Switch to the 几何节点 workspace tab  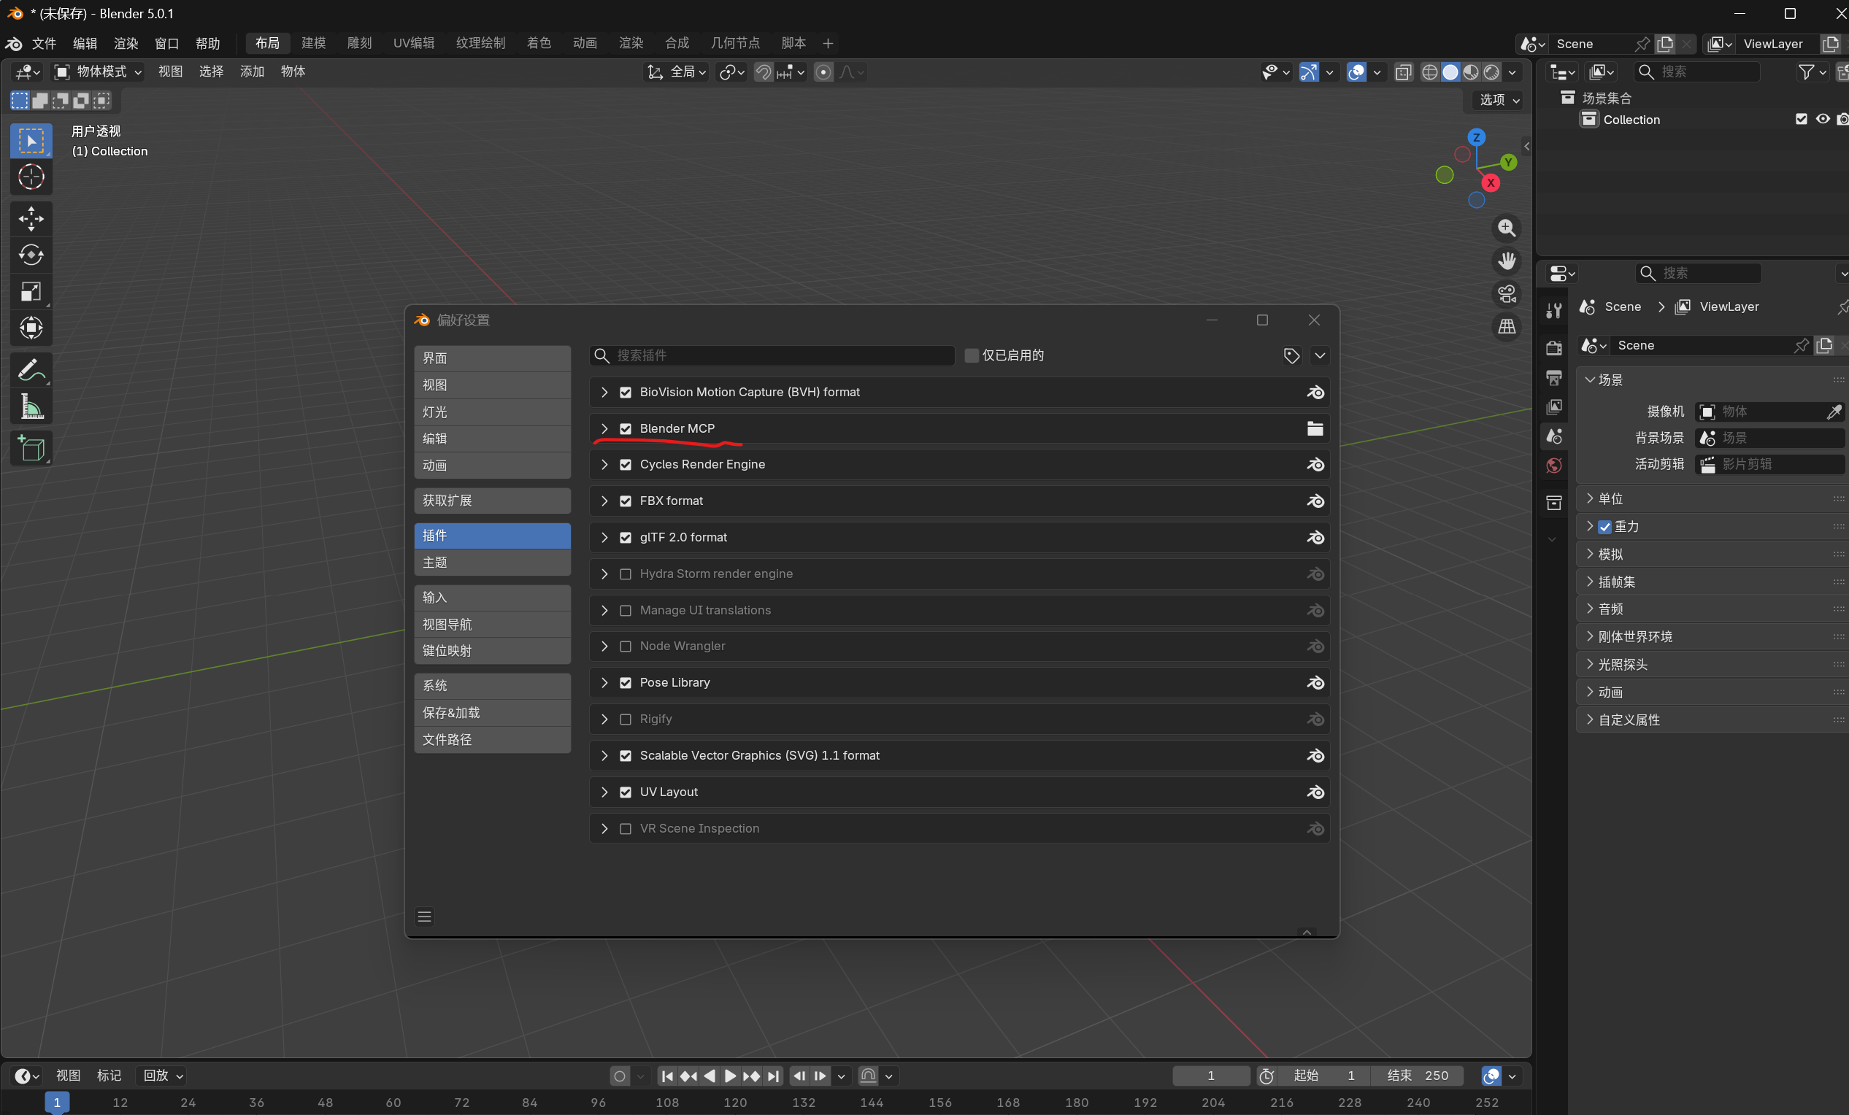tap(734, 43)
